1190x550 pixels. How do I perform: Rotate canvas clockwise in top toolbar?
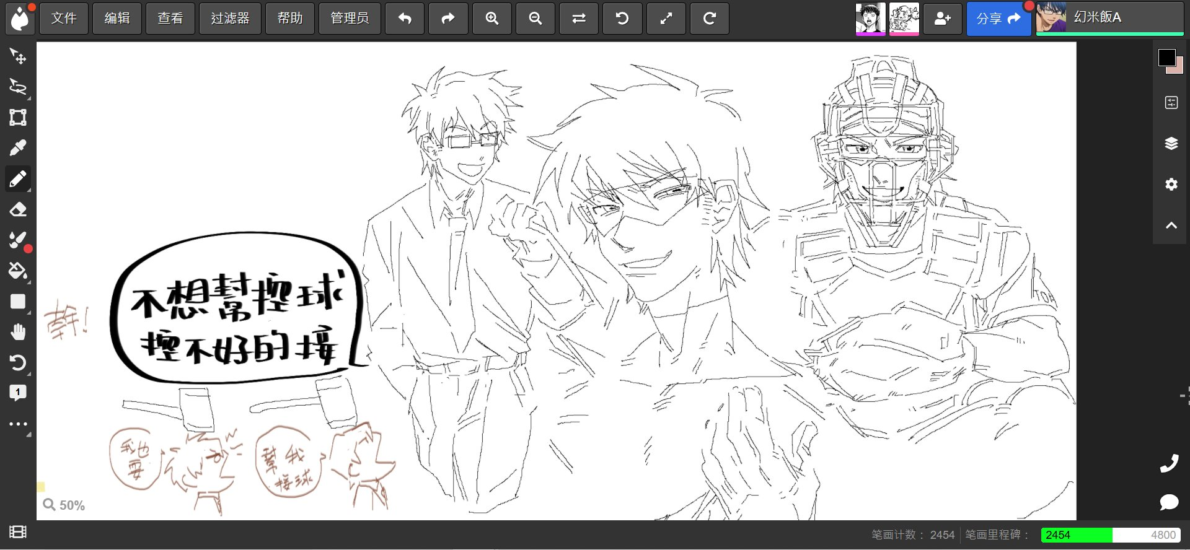(x=710, y=19)
